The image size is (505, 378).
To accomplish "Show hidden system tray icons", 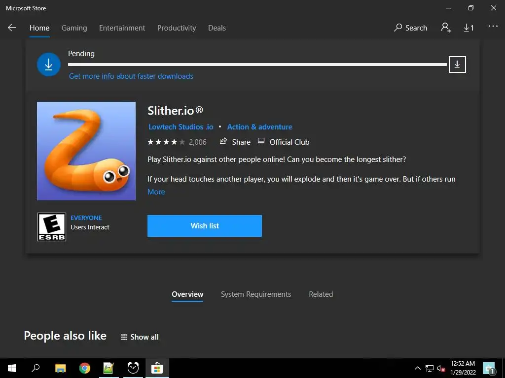I will 417,368.
